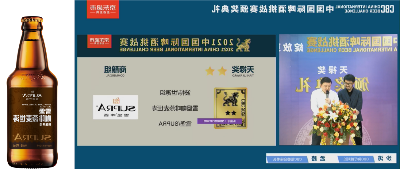Click the two gold stars beside award title
The width and height of the screenshot is (400, 169).
(x=216, y=71)
